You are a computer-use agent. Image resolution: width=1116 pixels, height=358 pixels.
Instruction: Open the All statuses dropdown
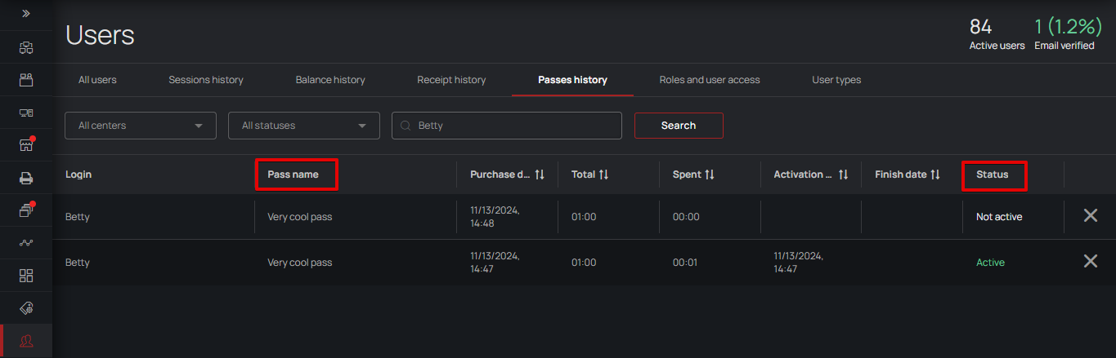click(x=303, y=126)
